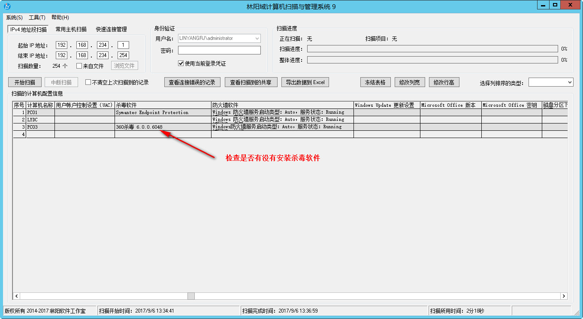
Task: Click firewall status cell in PC01 row
Action: 282,112
